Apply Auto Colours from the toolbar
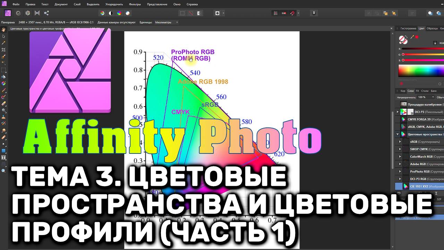Screen dimensions: 444x250 119,13
